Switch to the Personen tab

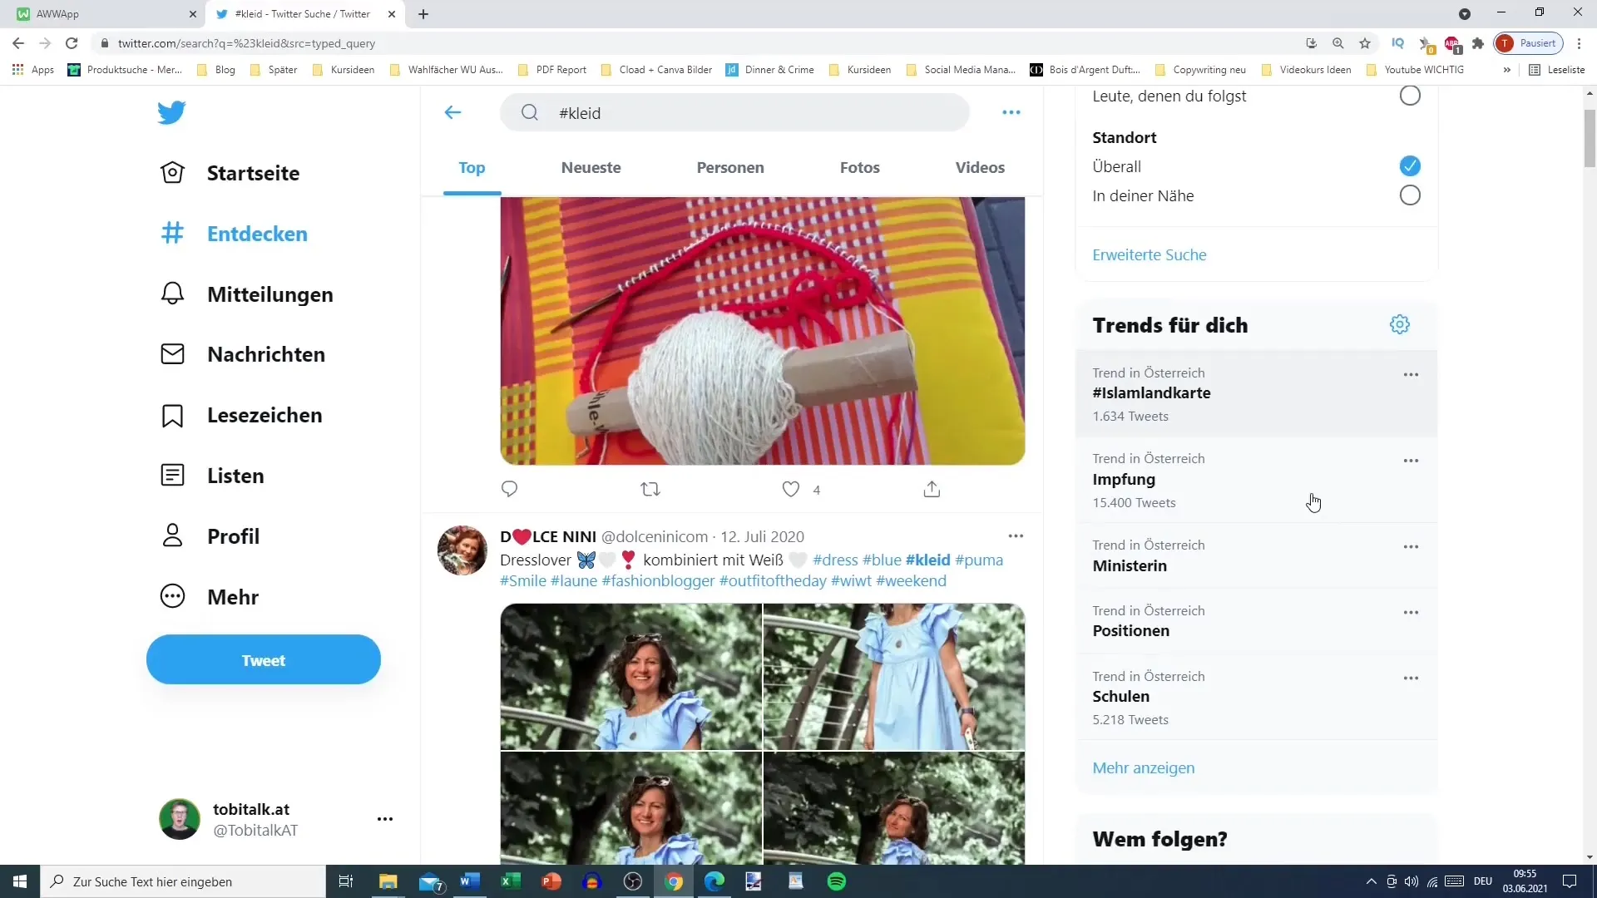(730, 167)
